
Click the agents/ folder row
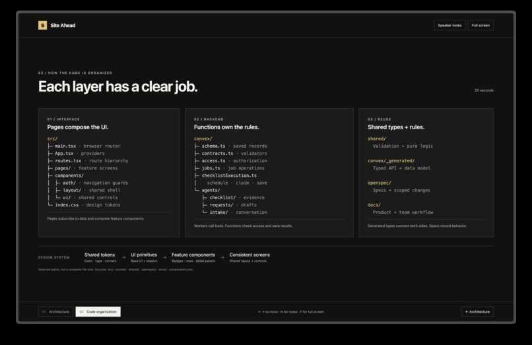207,190
